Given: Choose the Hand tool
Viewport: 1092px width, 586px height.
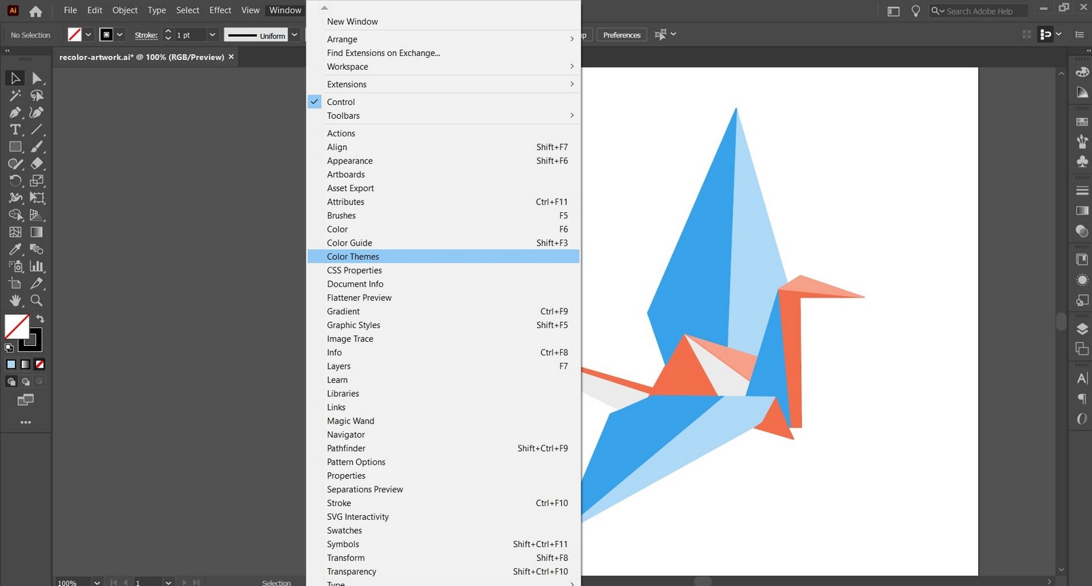Looking at the screenshot, I should [15, 300].
